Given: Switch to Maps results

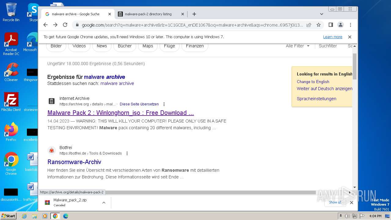Looking at the screenshot, I should (x=148, y=46).
